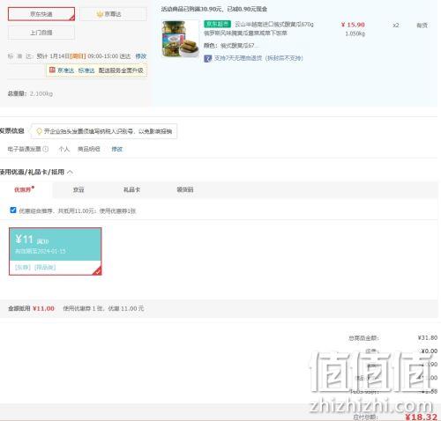This screenshot has height=421, width=441.
Task: Click 修改 link in invoice info row
Action: [116, 149]
